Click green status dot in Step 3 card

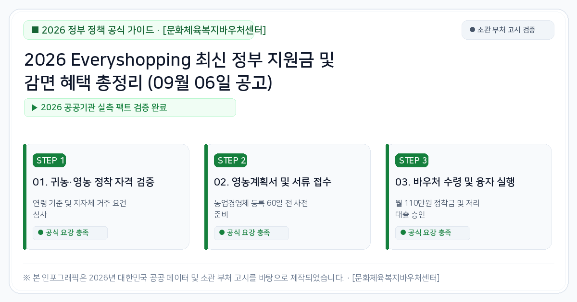(x=403, y=232)
